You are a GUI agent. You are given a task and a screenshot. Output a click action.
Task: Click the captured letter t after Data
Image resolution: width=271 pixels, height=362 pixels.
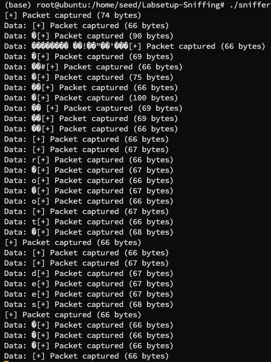(x=34, y=222)
